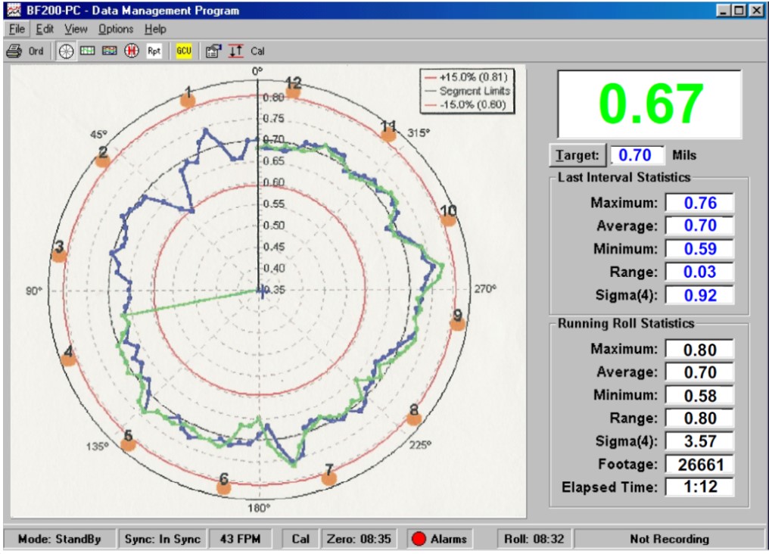The width and height of the screenshot is (769, 554).
Task: Click the Target value field showing 0.70
Action: click(x=637, y=155)
